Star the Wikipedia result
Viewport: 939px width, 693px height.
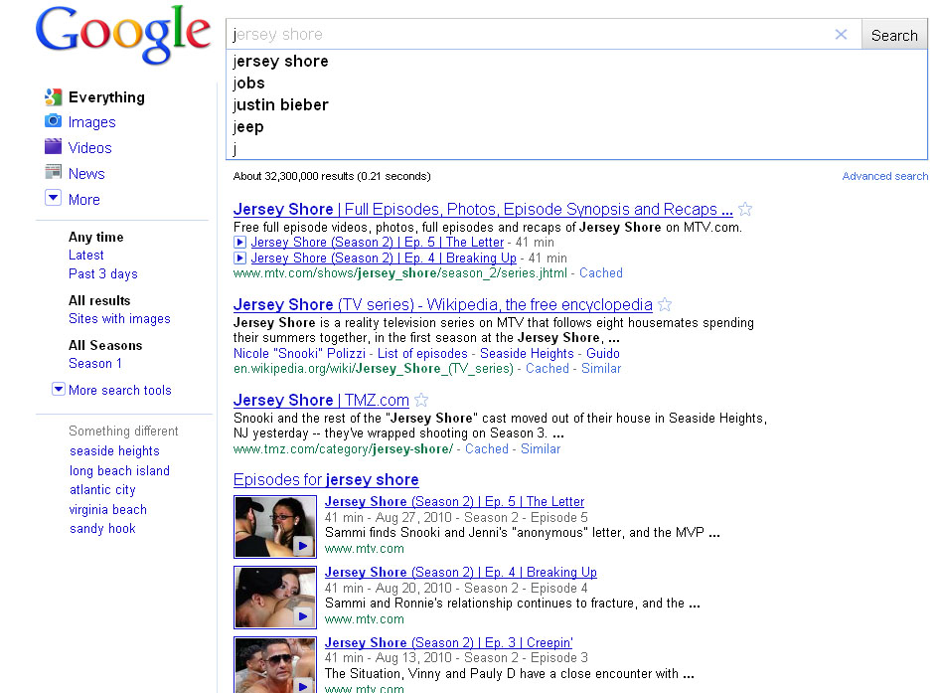[x=665, y=305]
